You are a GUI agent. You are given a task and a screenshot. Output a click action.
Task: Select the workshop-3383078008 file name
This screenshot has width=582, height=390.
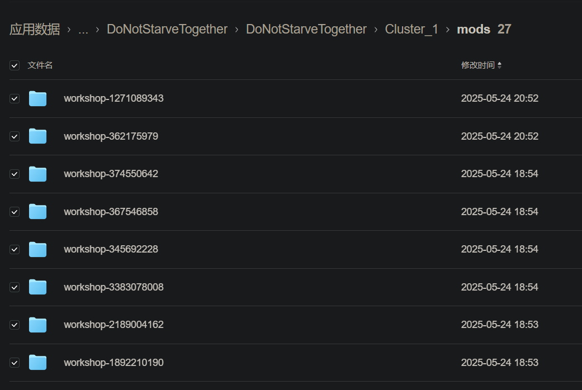coord(113,287)
